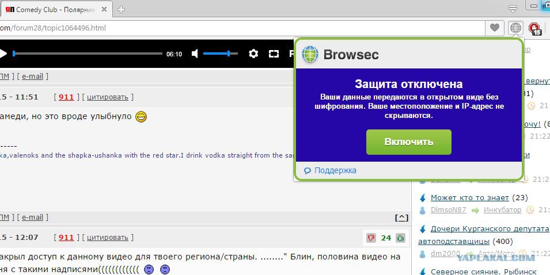Click цитировать link in 11:51 post

(107, 97)
